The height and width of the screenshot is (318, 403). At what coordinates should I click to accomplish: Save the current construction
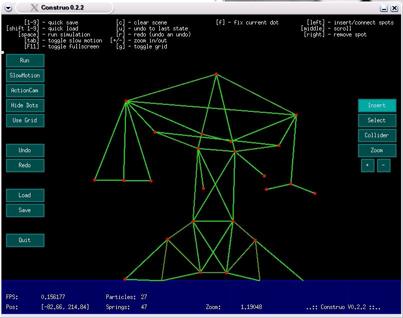(25, 210)
